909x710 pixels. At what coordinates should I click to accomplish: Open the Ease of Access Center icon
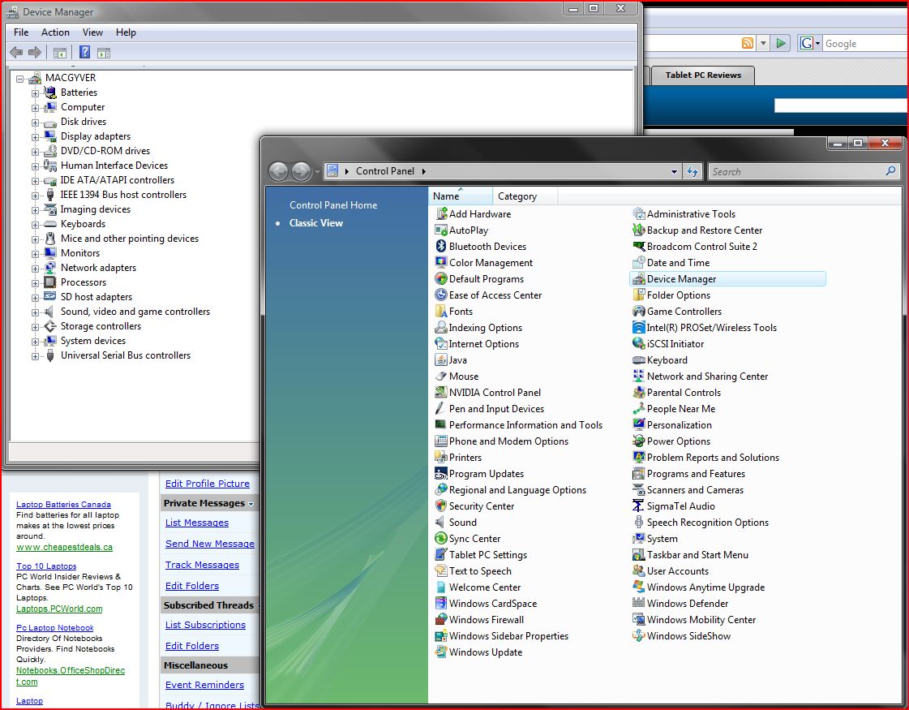pos(441,295)
